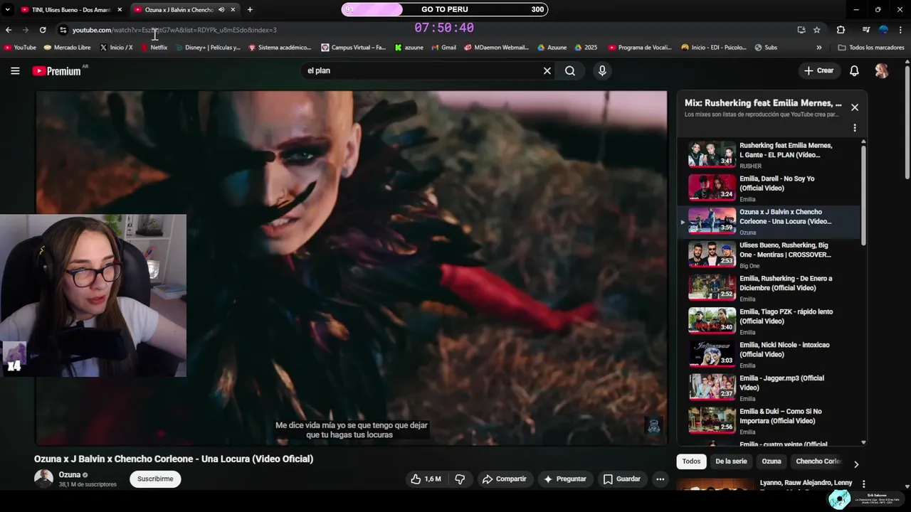The image size is (911, 512).
Task: Close the Ozuna x J Balvin tab
Action: (233, 10)
